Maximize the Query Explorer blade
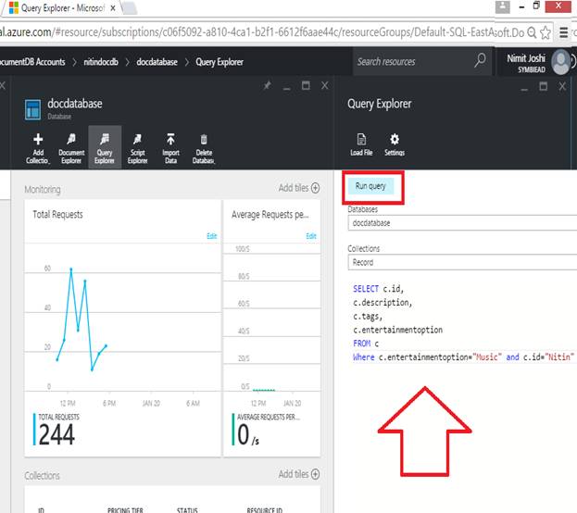 [543, 86]
